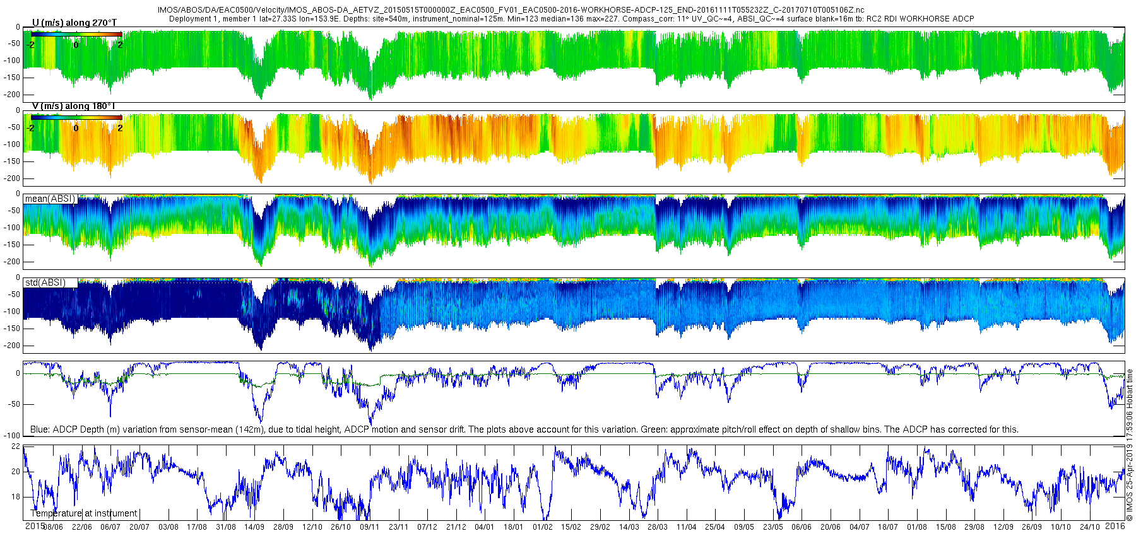The height and width of the screenshot is (536, 1136).
Task: Click the '18/07' date tick label
Action: (x=888, y=527)
